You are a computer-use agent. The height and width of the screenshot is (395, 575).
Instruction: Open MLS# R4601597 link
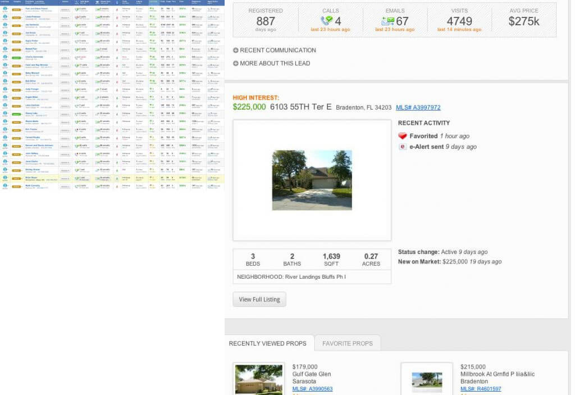pos(481,389)
